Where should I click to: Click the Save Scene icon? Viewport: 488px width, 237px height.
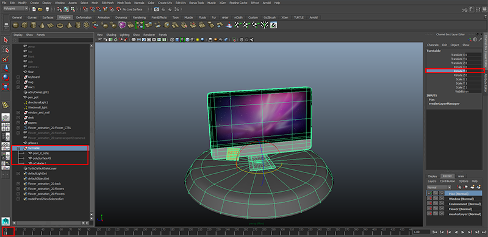pos(48,9)
